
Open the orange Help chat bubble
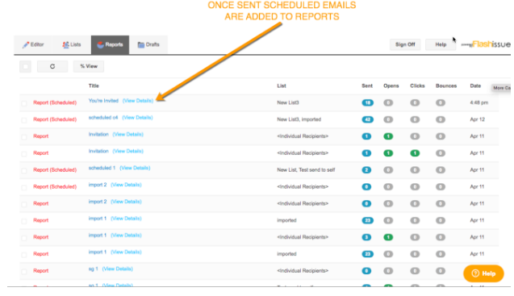point(483,273)
